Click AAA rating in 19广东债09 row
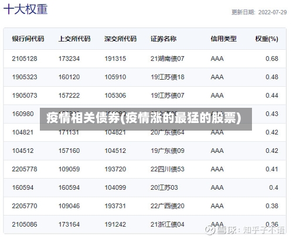Image resolution: width=293 pixels, height=239 pixels. (x=217, y=151)
